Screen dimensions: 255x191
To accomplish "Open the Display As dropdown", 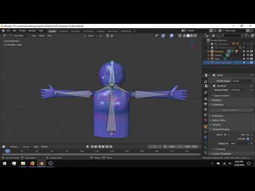I will (240, 143).
